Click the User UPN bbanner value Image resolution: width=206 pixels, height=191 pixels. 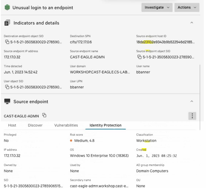point(77,87)
